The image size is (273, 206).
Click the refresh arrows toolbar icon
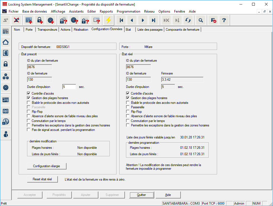(x=188, y=20)
